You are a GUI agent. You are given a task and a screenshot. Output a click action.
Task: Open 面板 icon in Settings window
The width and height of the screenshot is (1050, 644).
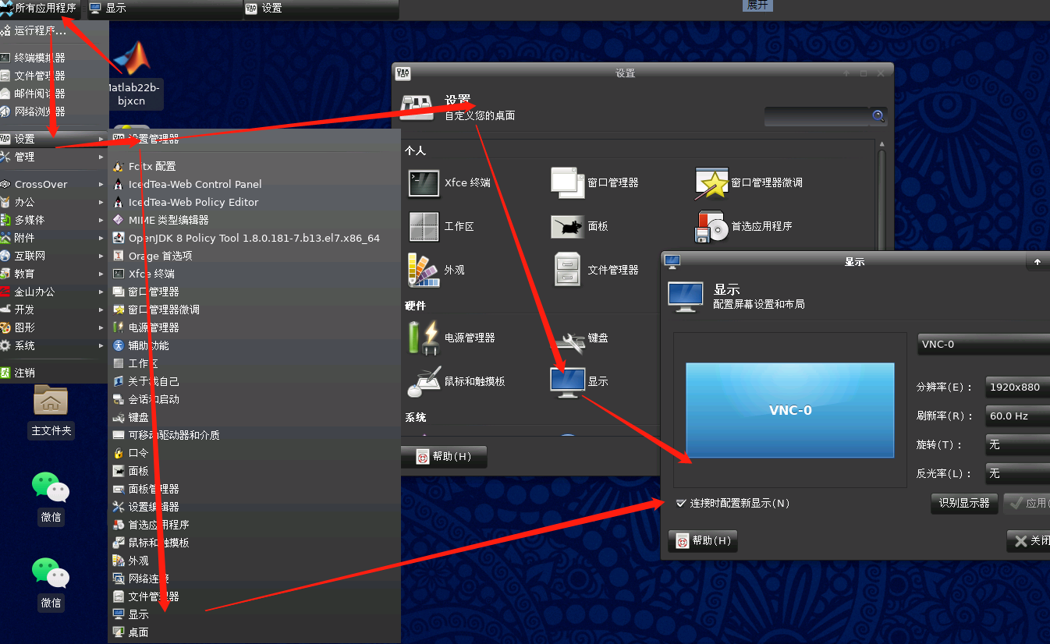(x=567, y=226)
